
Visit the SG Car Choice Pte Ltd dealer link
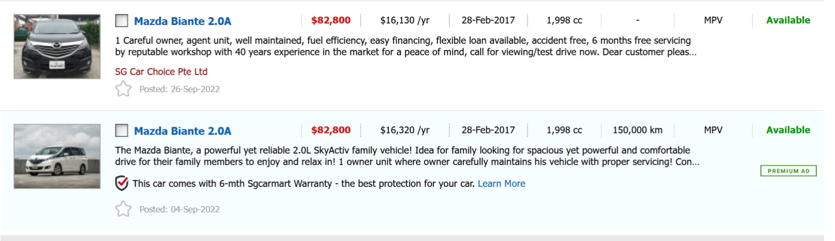click(x=161, y=72)
